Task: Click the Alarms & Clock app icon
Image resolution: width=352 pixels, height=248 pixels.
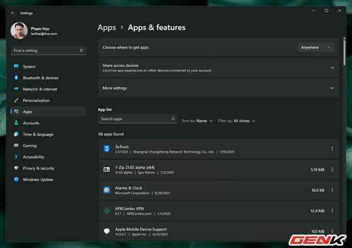Action: click(107, 190)
